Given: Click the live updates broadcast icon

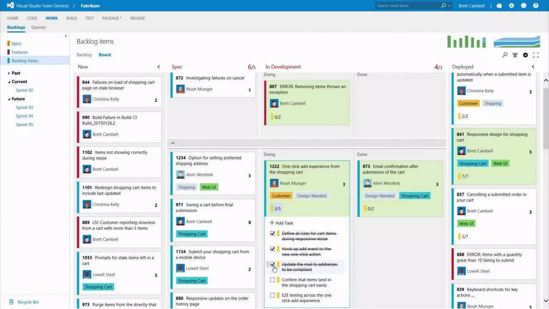Looking at the screenshot, I should coord(515,55).
